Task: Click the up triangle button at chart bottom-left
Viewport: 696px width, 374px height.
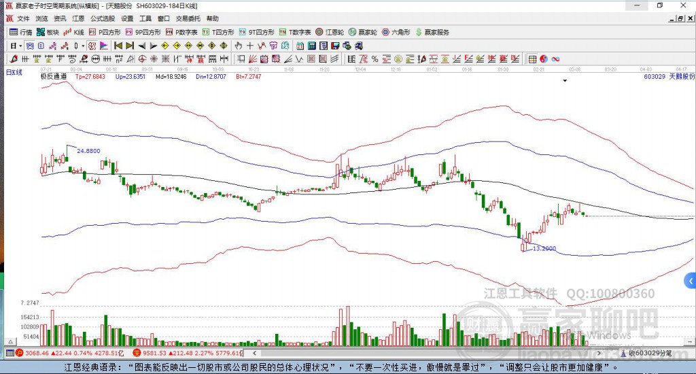Action: [x=10, y=341]
